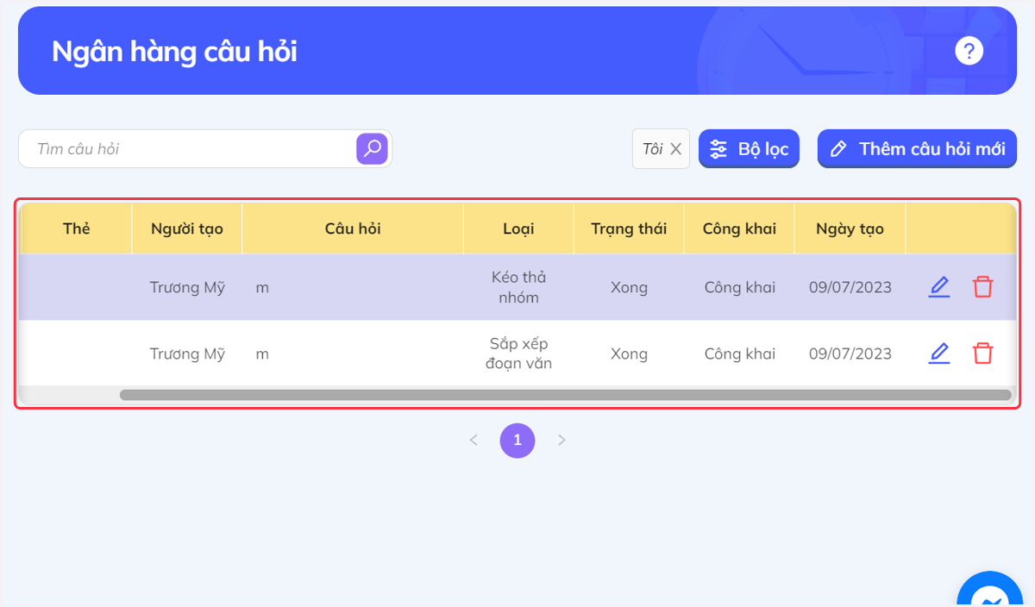Screen dimensions: 1035x607
Task: Click question text m in Sắp xếp đoạn văn row
Action: (262, 354)
